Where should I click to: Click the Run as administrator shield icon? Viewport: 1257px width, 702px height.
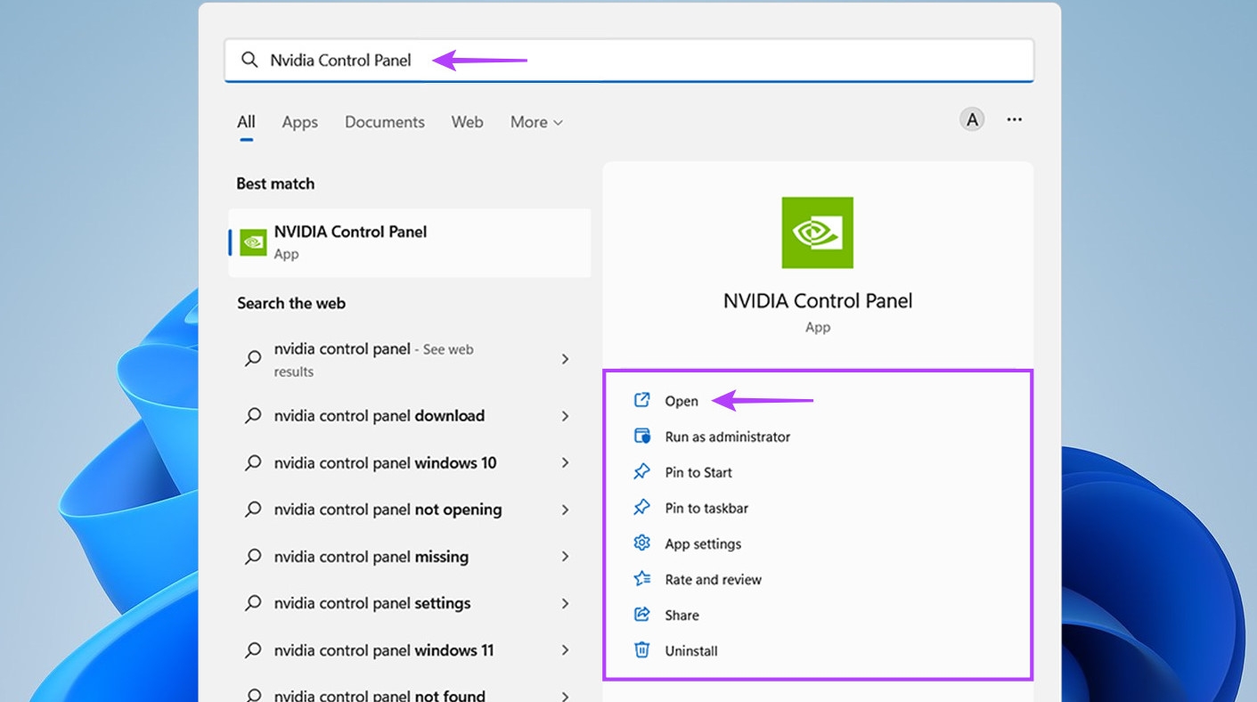point(641,437)
